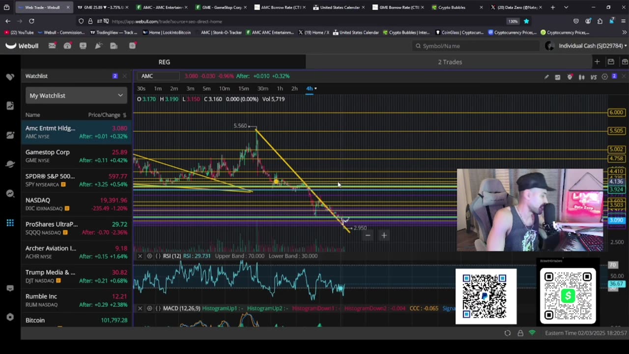Open the TradingView bookmark in bookmarks bar

pyautogui.click(x=114, y=32)
